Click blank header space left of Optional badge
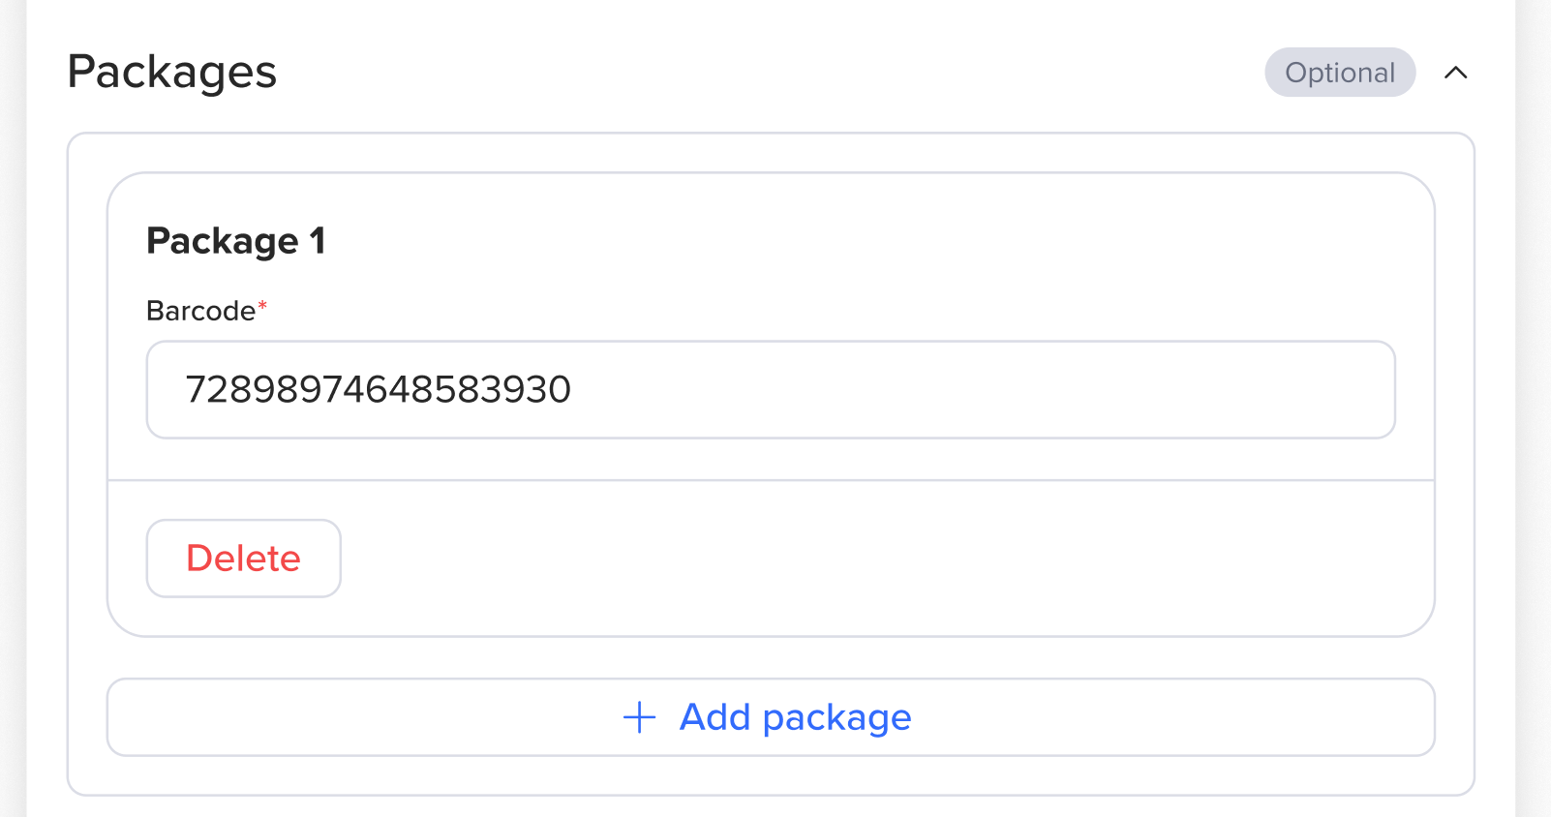1551x817 pixels. click(x=775, y=73)
